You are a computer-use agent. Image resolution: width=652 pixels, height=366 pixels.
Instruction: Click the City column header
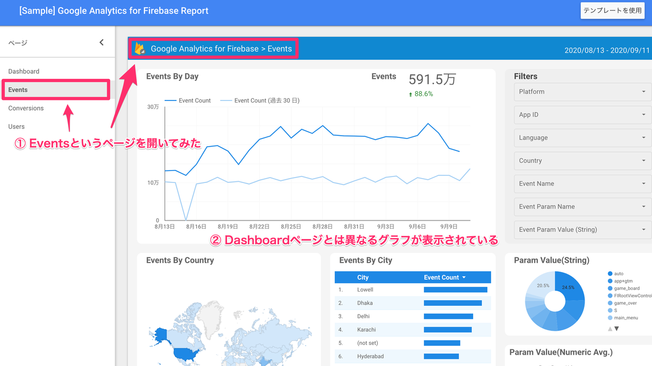[x=363, y=277]
